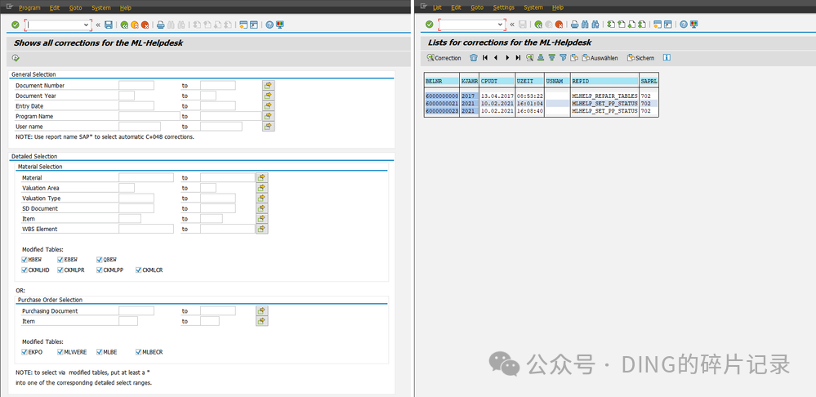Open the Program menu

29,8
